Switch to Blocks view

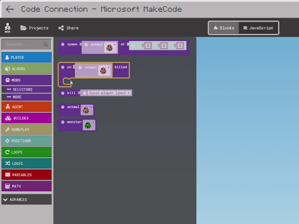[x=224, y=28]
